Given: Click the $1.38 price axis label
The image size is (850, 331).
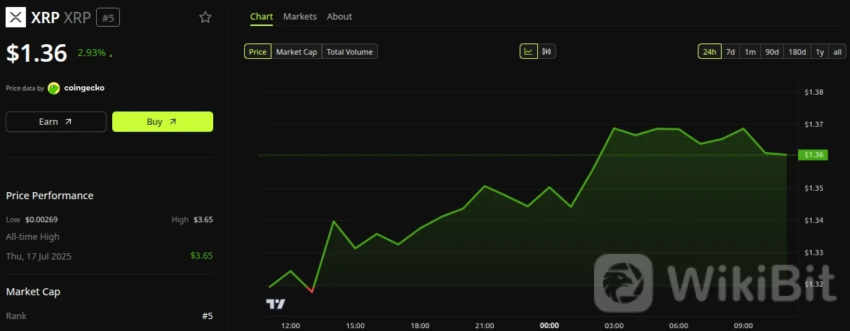Looking at the screenshot, I should coord(814,93).
